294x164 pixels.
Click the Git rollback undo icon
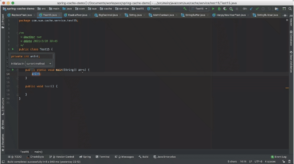coord(269,9)
